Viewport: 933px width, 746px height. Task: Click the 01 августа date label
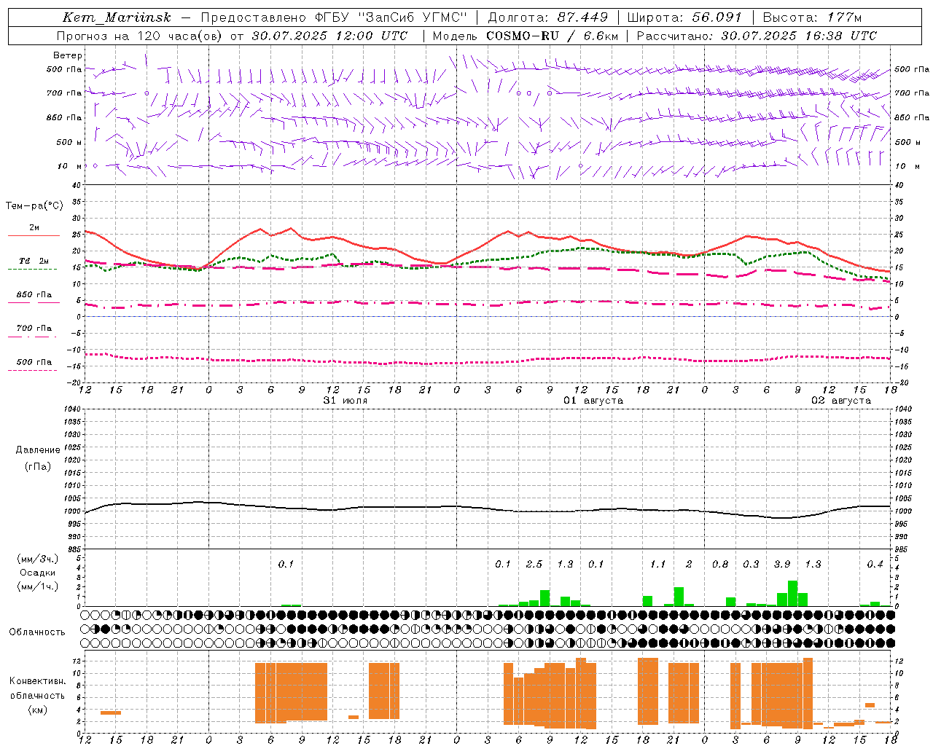click(x=593, y=401)
